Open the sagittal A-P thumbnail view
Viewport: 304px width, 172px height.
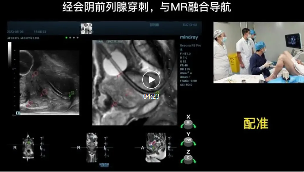point(156,148)
